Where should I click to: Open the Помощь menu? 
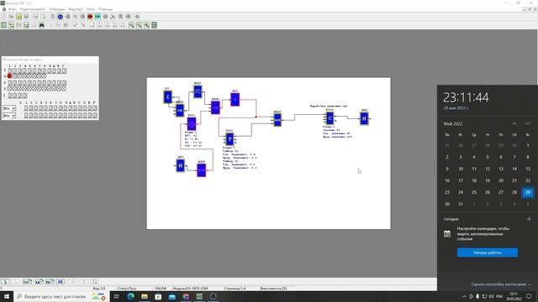click(105, 9)
